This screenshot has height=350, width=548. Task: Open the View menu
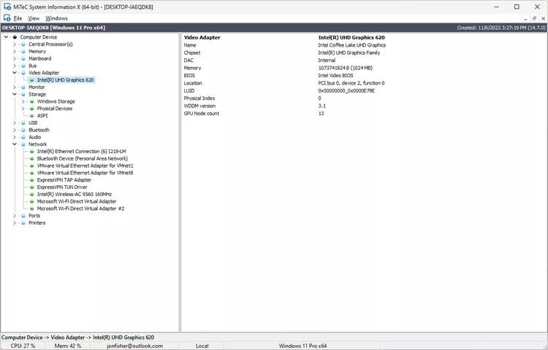pos(34,18)
